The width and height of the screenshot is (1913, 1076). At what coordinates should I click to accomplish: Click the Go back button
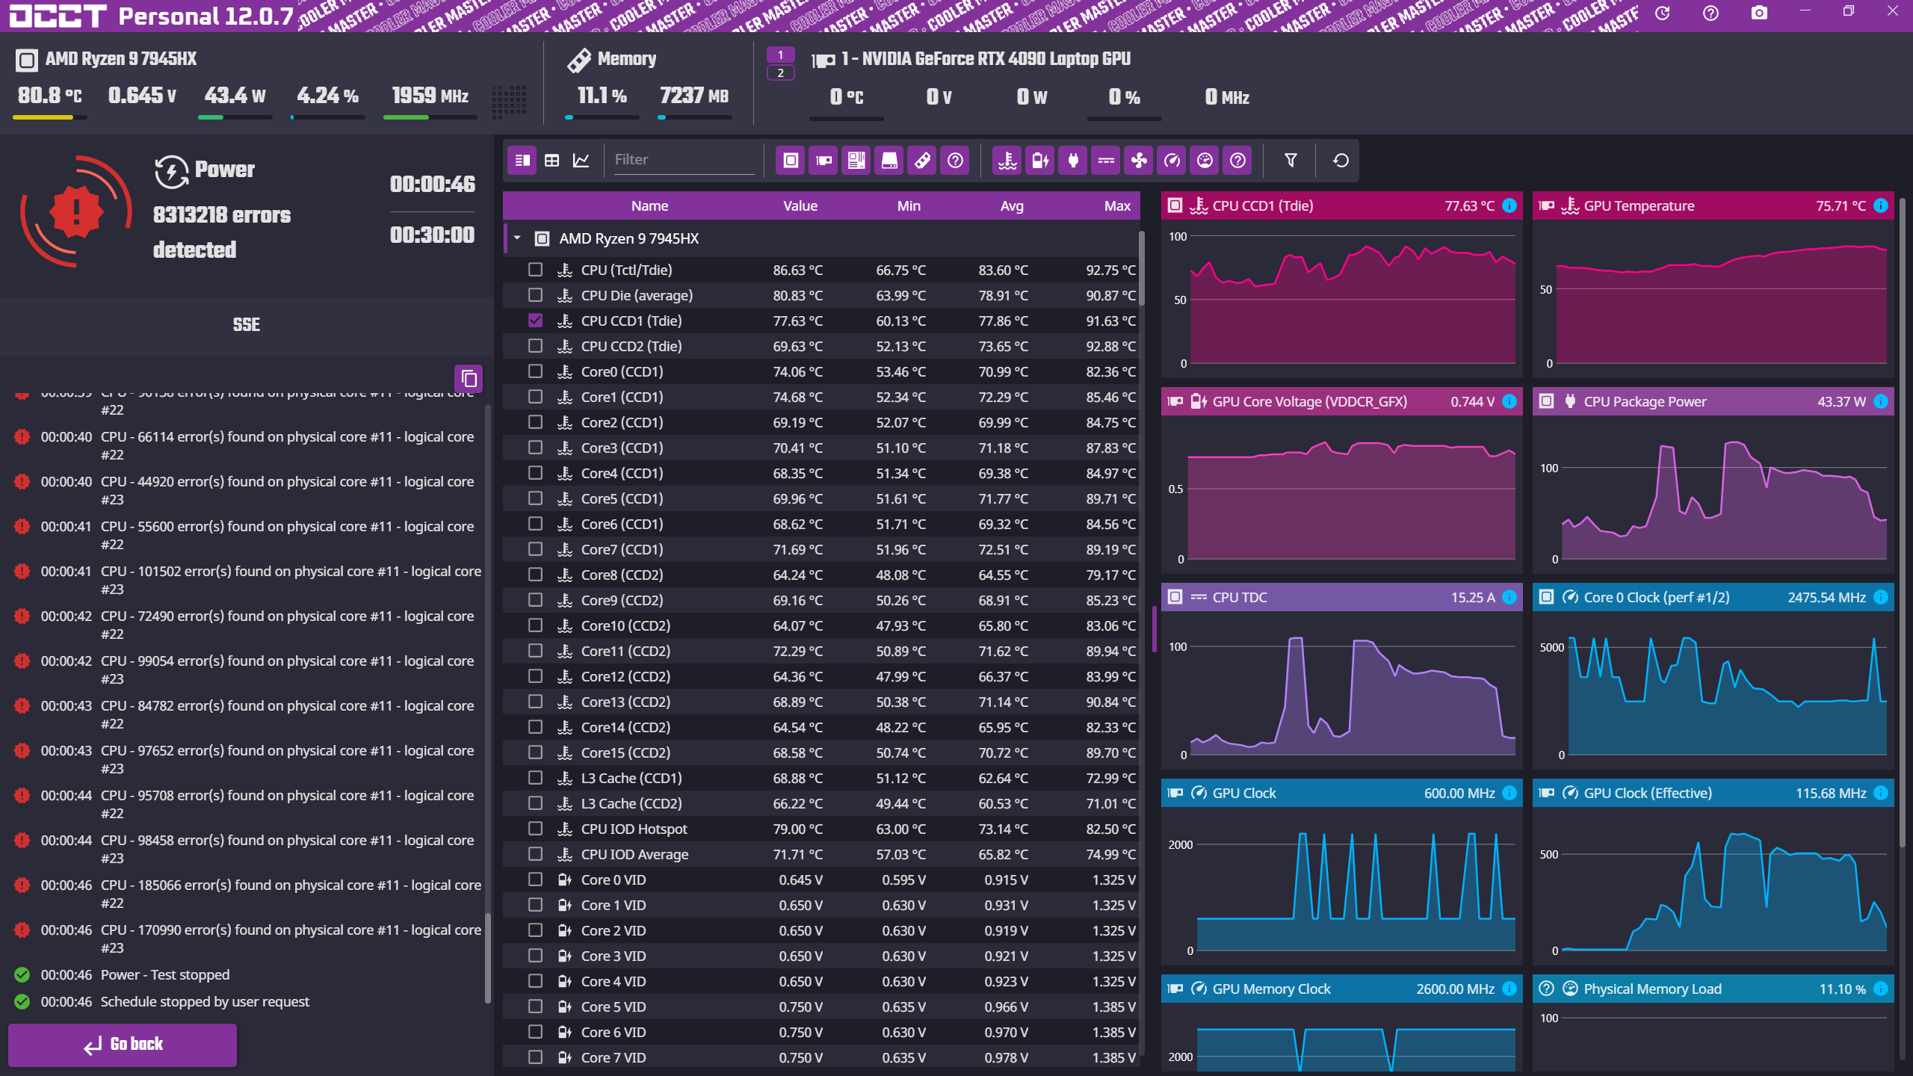(123, 1045)
